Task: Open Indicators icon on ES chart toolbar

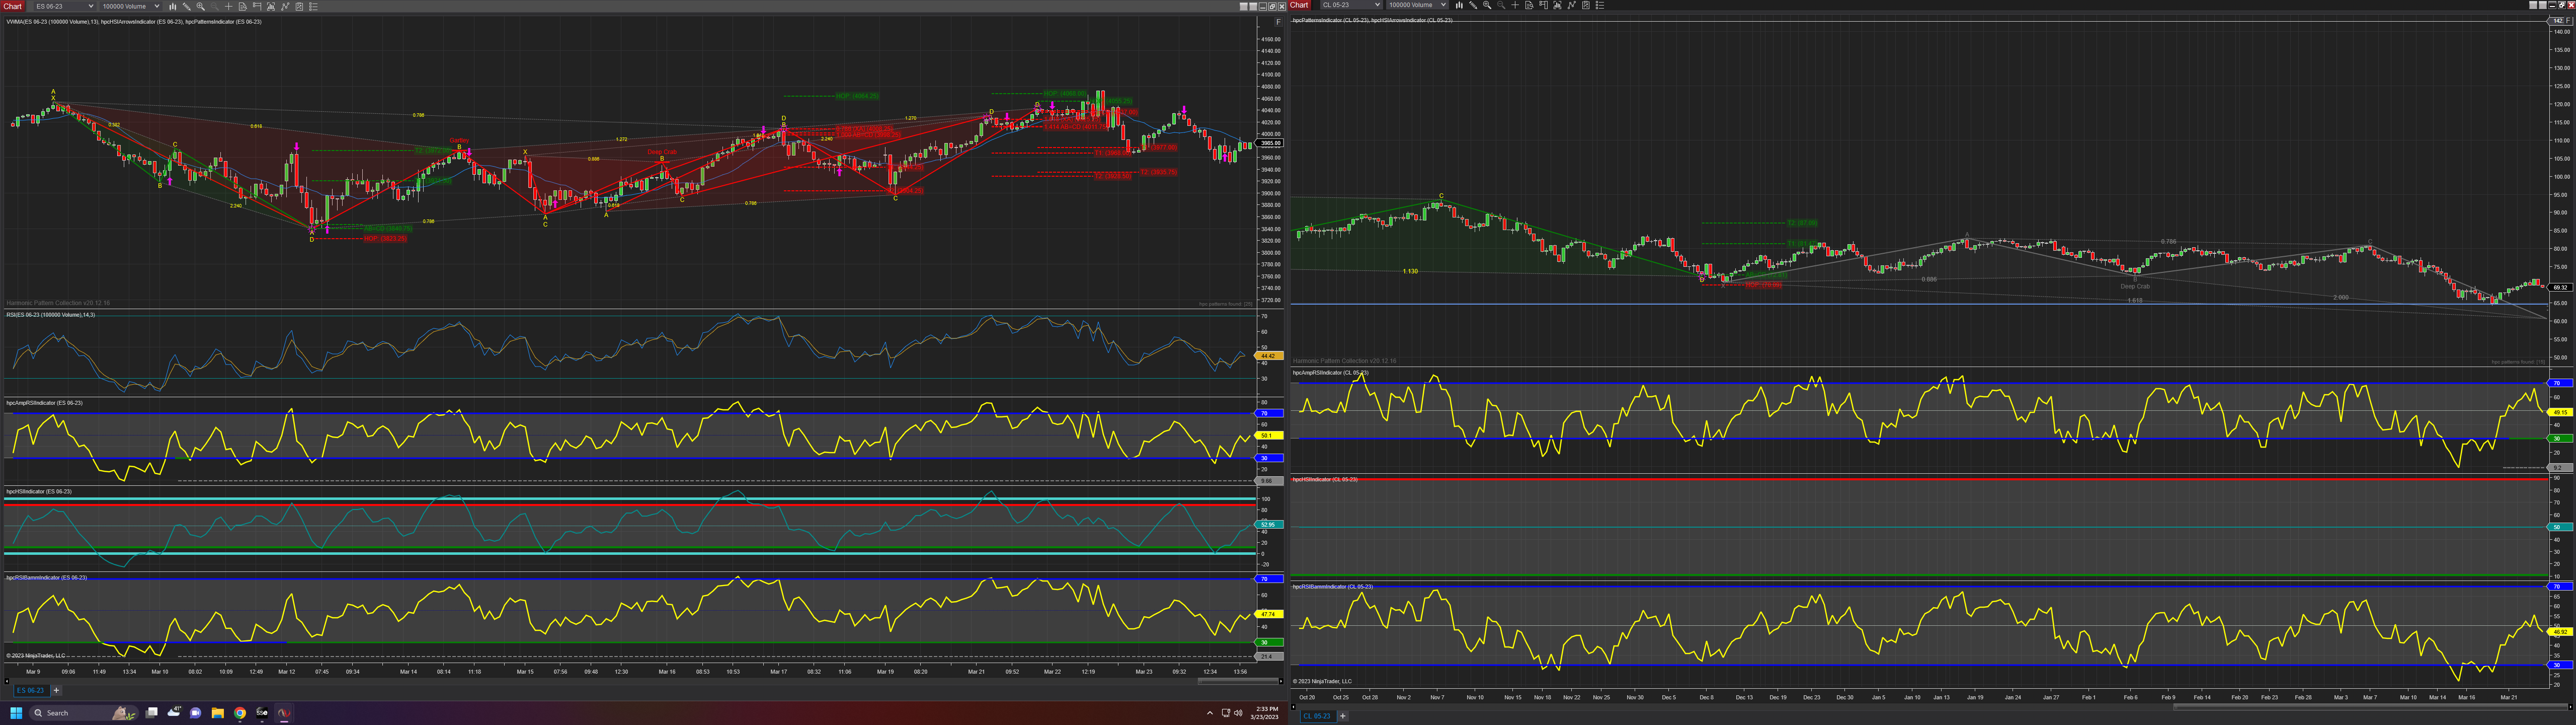Action: (286, 6)
